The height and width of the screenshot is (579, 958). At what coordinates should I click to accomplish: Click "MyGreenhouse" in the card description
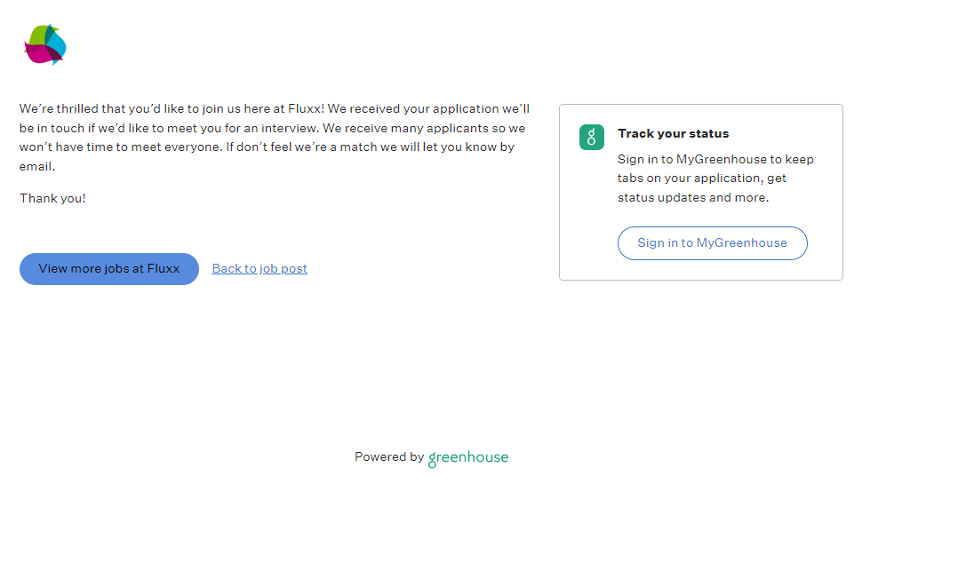pyautogui.click(x=715, y=160)
